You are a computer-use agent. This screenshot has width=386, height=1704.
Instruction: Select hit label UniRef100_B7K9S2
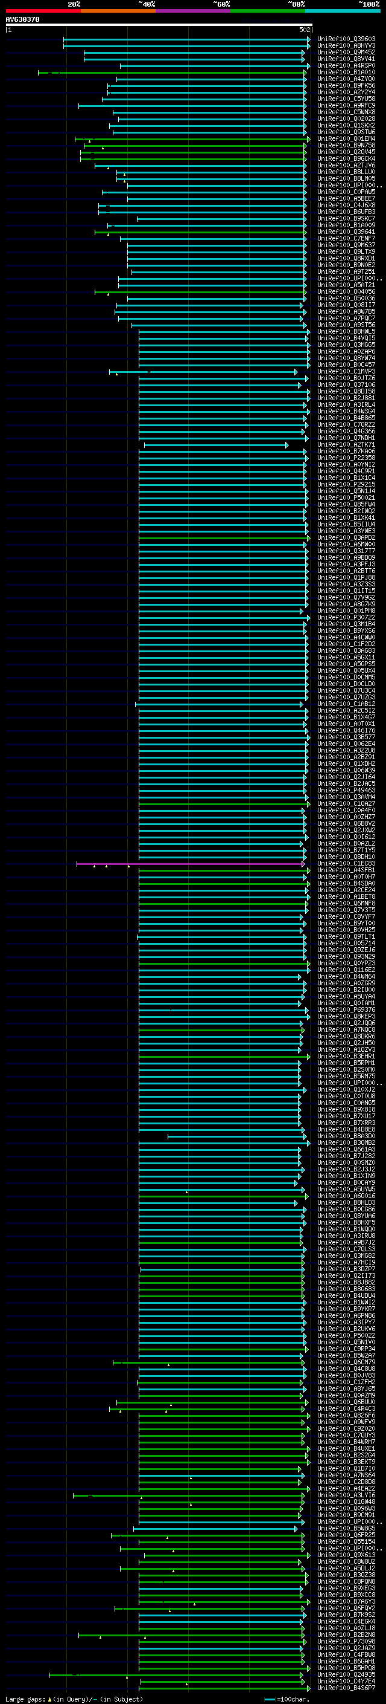[346, 1614]
